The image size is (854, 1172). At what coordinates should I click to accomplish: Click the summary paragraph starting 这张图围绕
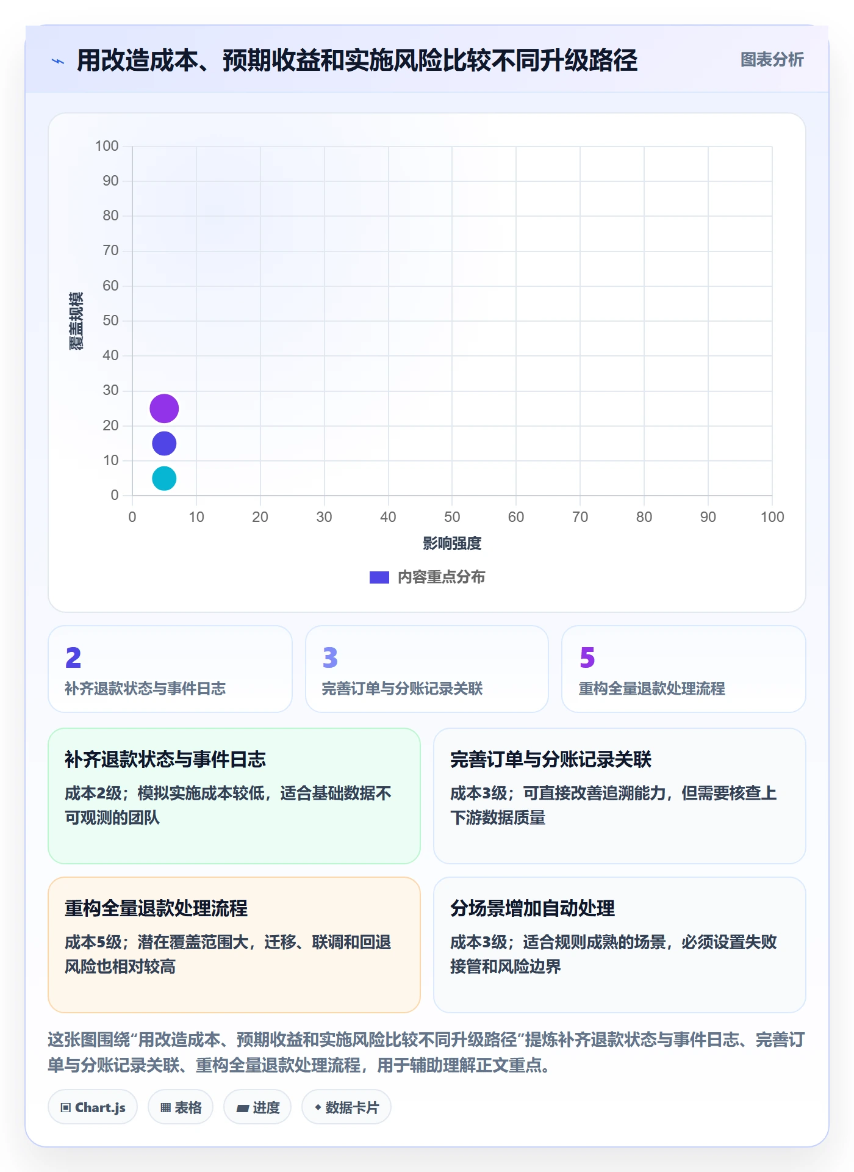click(x=426, y=1052)
